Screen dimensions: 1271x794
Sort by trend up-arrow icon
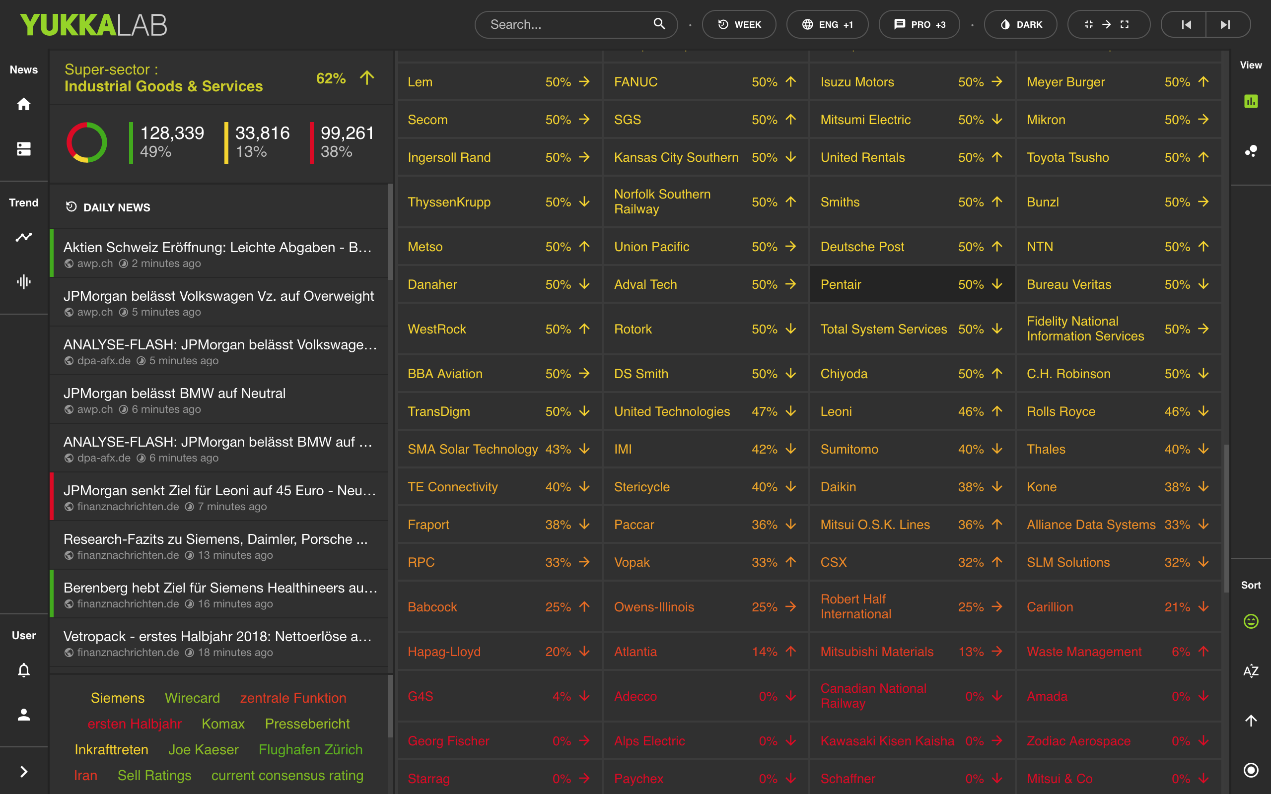pos(1251,721)
